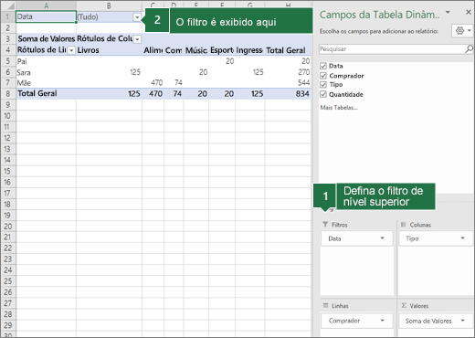Select the Livros column header cell

(109, 50)
